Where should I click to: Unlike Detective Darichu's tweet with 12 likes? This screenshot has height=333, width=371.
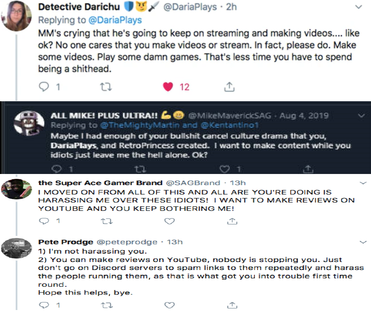[168, 87]
